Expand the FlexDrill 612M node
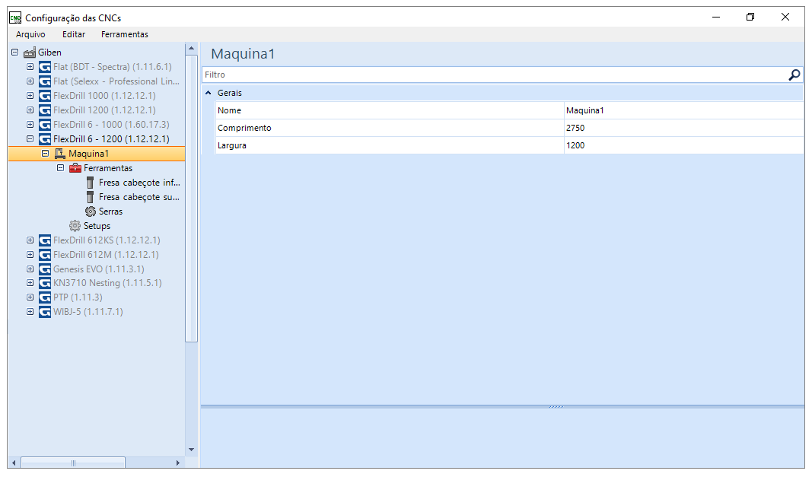This screenshot has height=477, width=812. [x=30, y=255]
